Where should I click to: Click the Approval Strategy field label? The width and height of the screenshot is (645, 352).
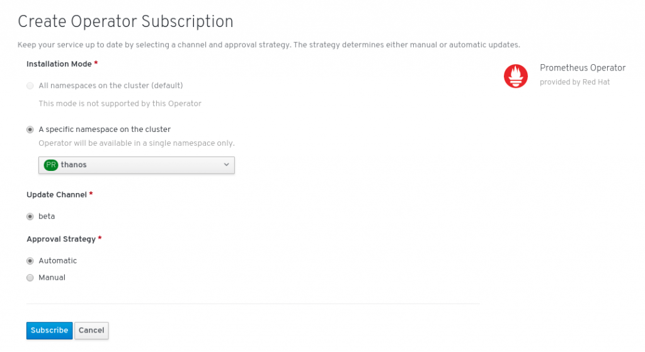tap(61, 239)
